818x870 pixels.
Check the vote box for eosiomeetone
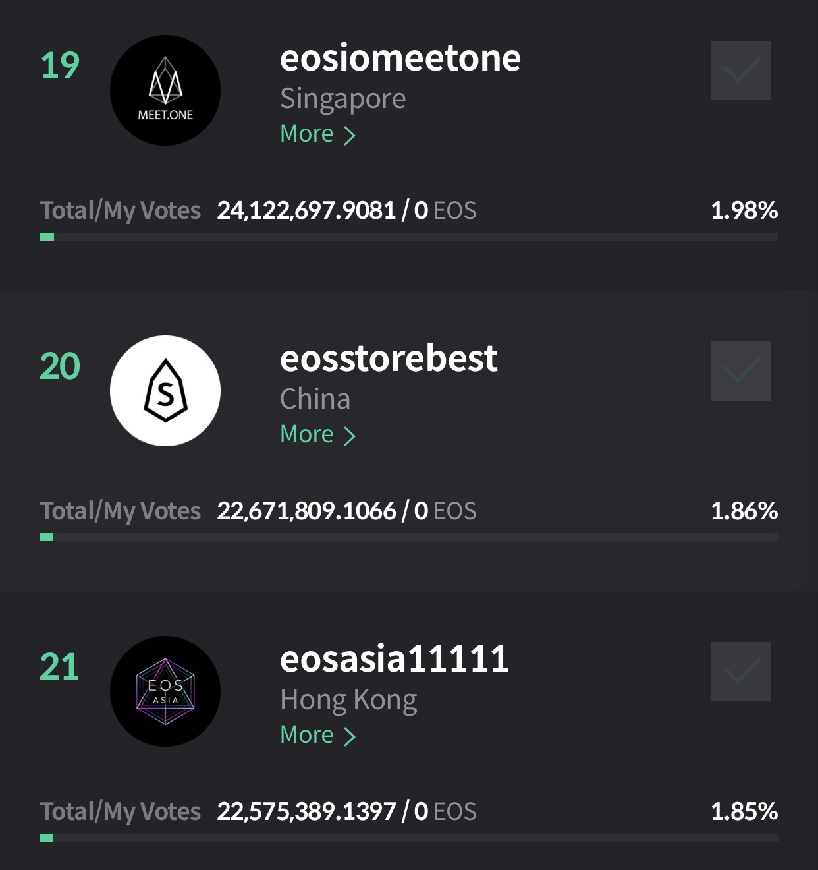click(x=741, y=71)
